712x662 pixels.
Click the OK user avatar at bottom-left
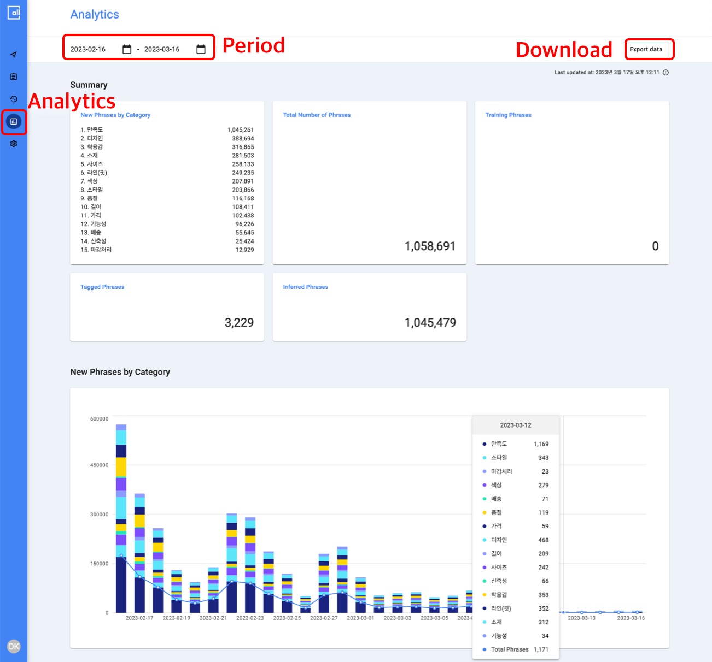pos(14,647)
